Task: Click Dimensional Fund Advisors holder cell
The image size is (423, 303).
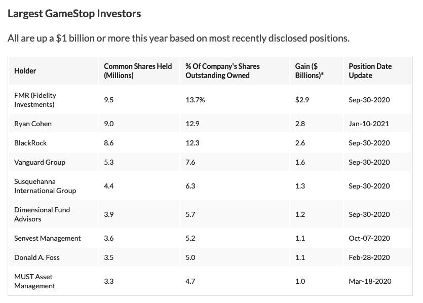Action: (42, 214)
